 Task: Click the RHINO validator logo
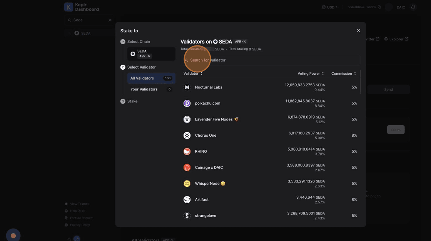pos(187,152)
